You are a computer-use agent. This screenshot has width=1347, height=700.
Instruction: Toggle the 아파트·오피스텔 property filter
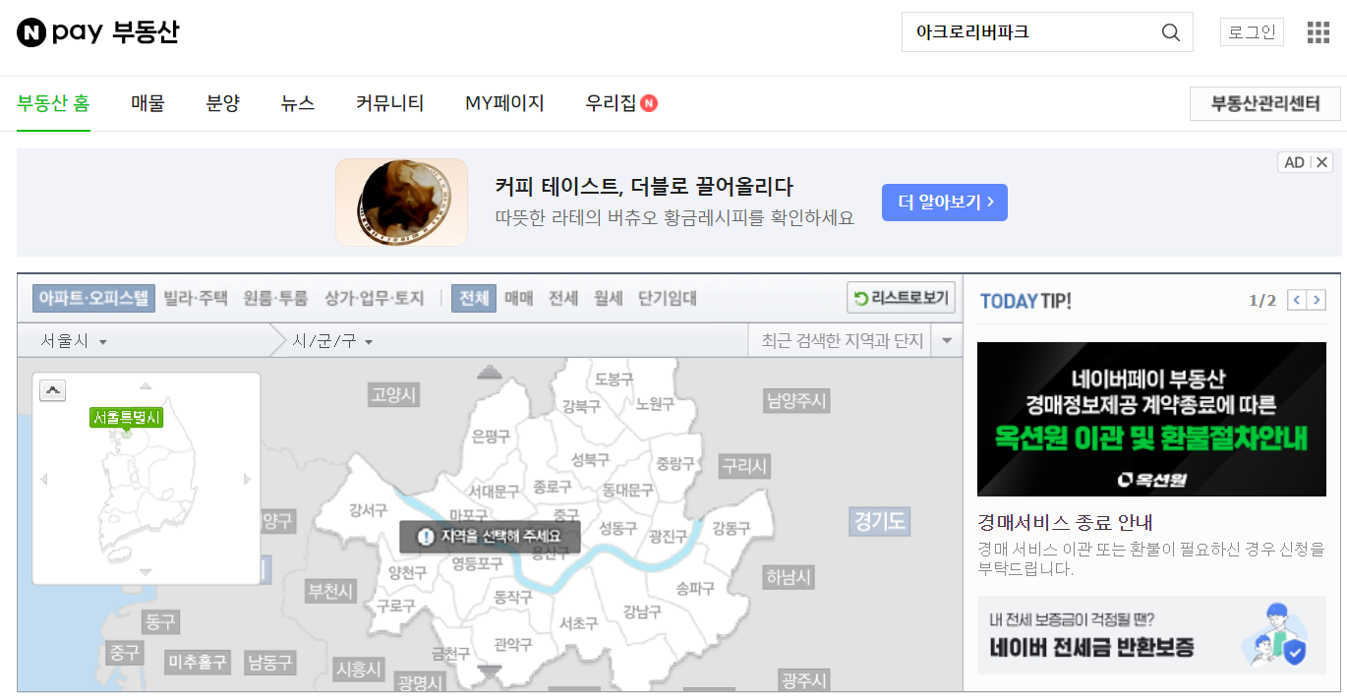95,297
